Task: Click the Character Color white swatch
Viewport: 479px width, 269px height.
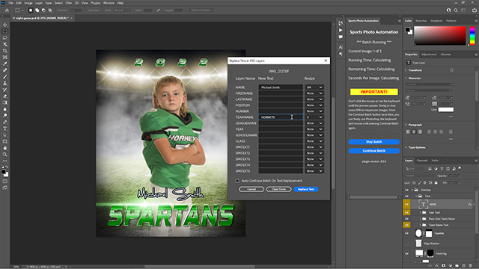Action: pos(446,110)
